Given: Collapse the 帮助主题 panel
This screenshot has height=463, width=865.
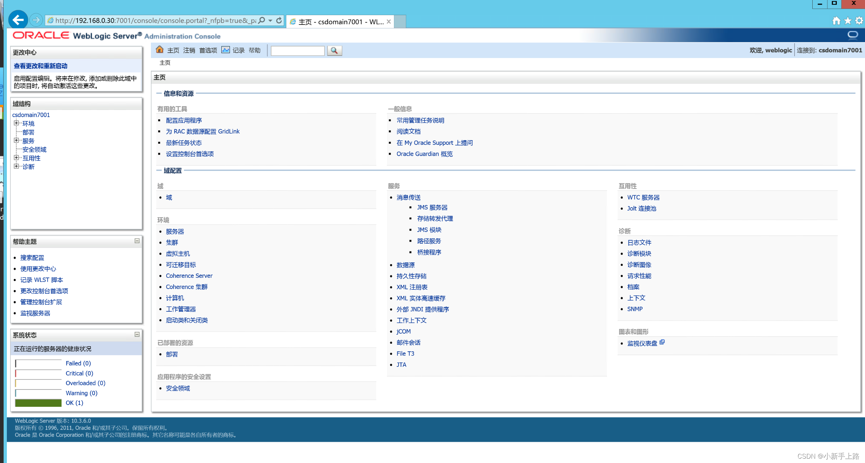Looking at the screenshot, I should click(137, 241).
